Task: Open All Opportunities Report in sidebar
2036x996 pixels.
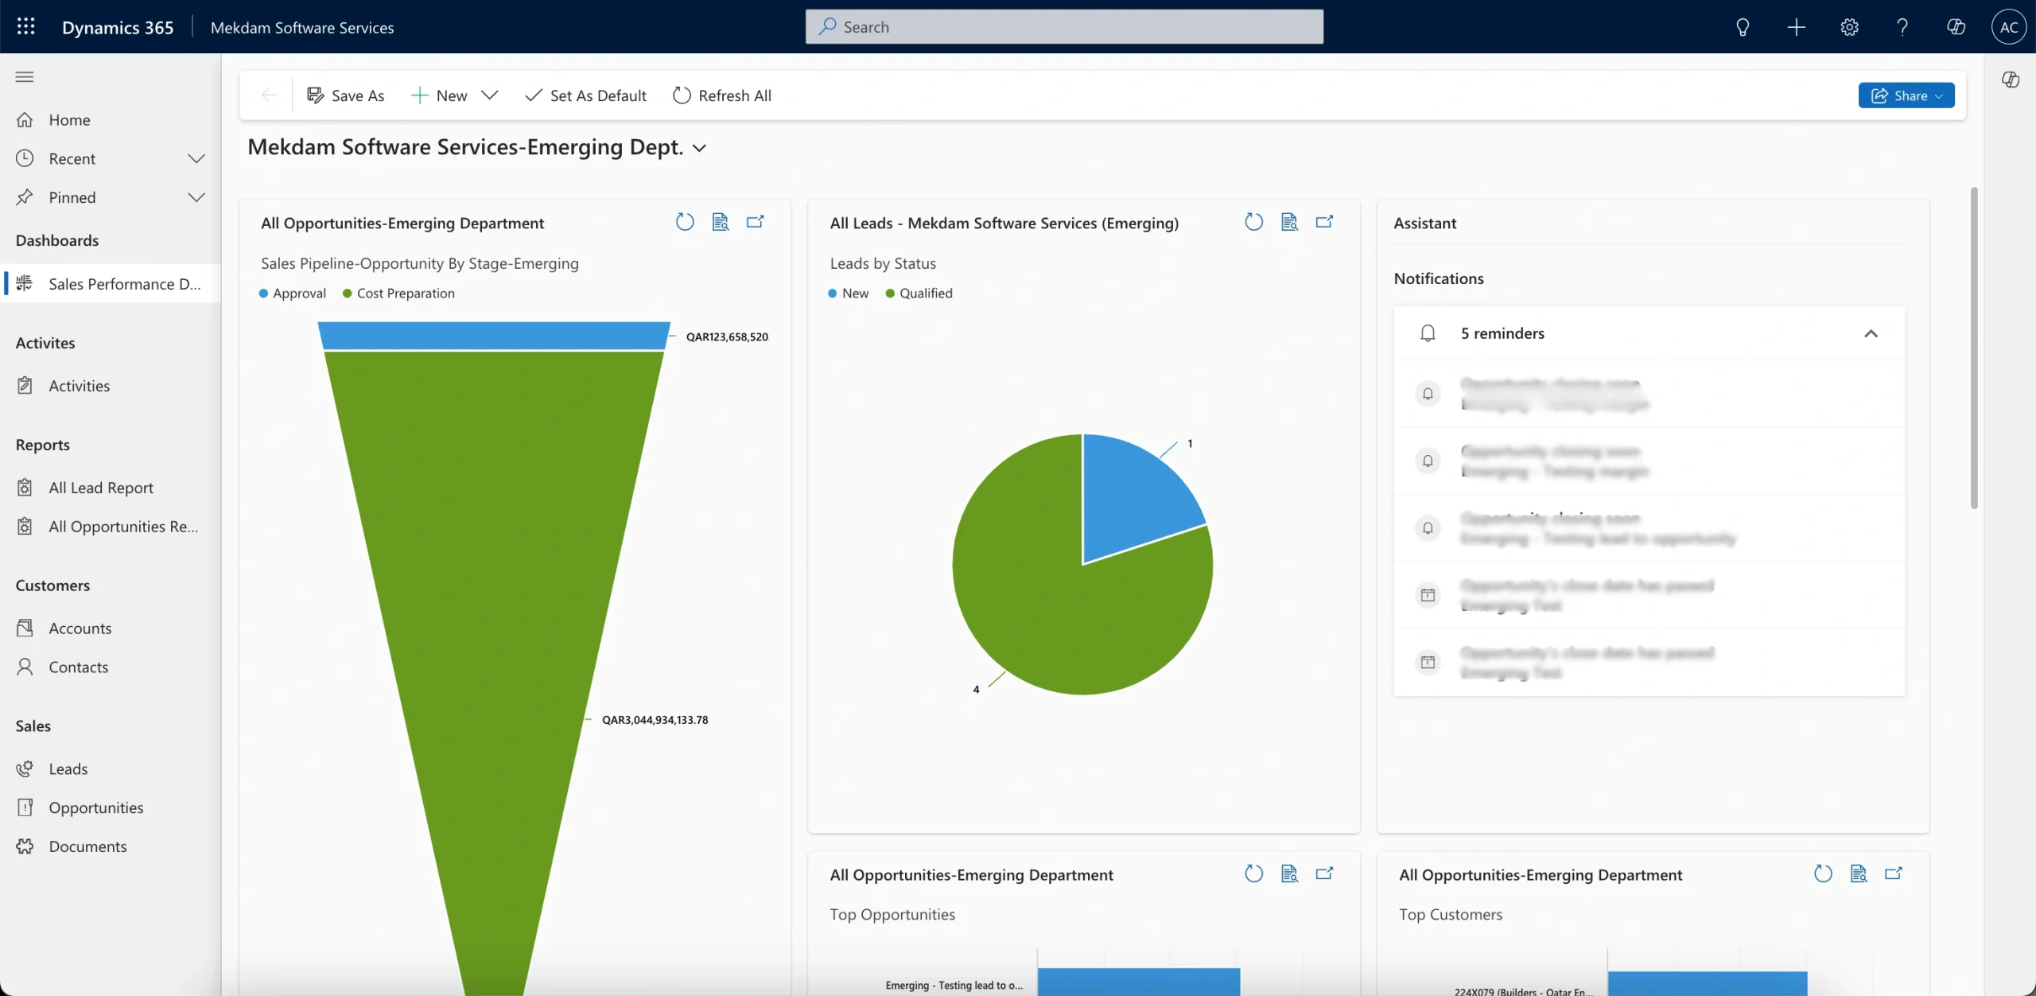Action: 111,527
